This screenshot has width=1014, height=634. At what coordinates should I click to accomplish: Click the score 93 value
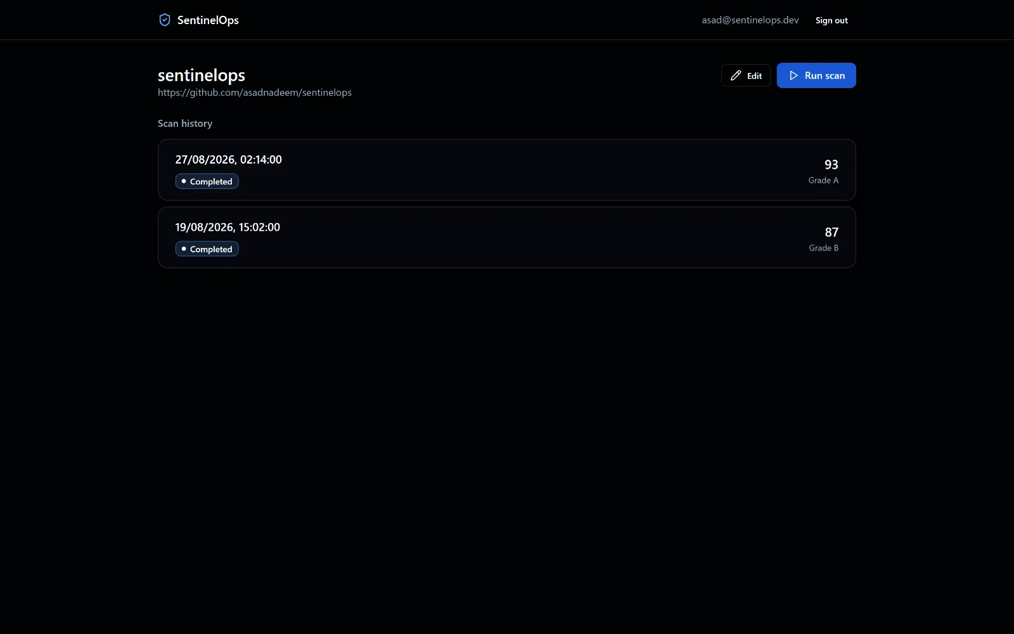pos(831,165)
